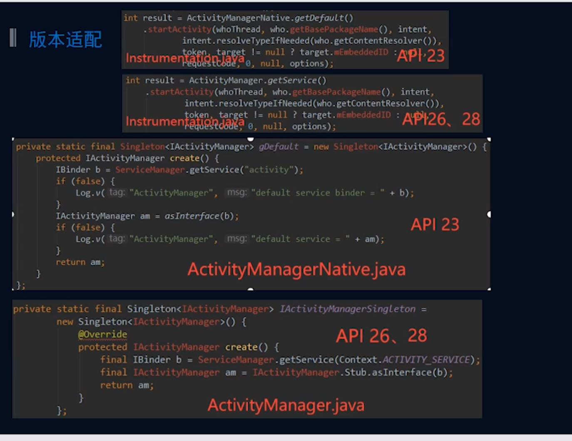The height and width of the screenshot is (441, 572).
Task: Click left-middle resize handle of gDefault image
Action: 13,214
